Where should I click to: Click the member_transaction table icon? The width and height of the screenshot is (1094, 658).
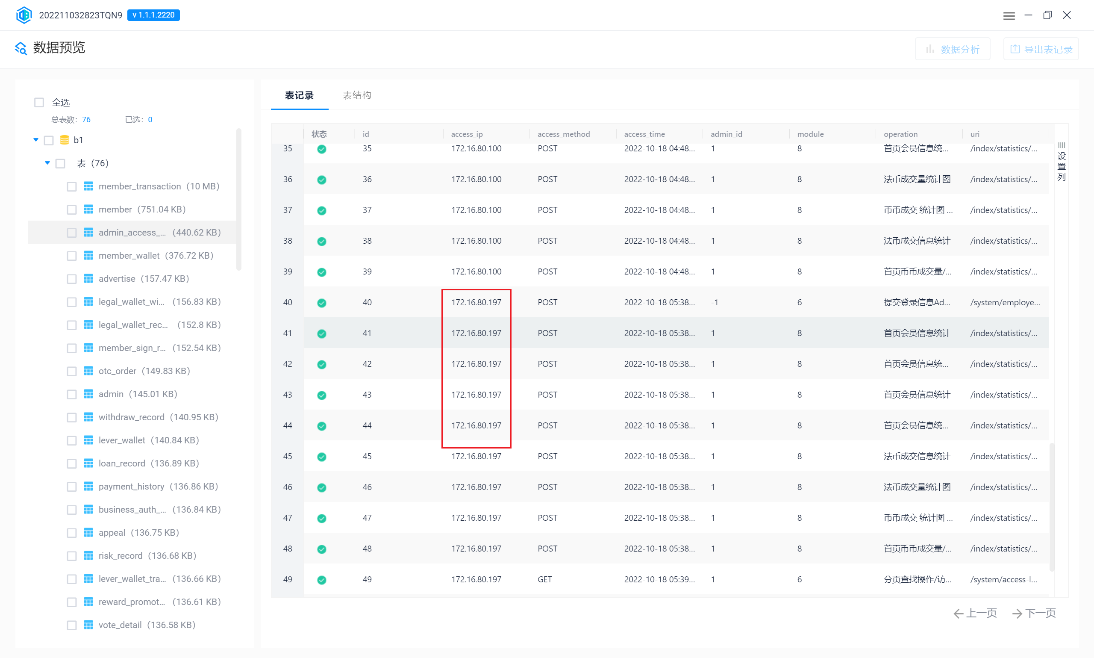tap(88, 186)
